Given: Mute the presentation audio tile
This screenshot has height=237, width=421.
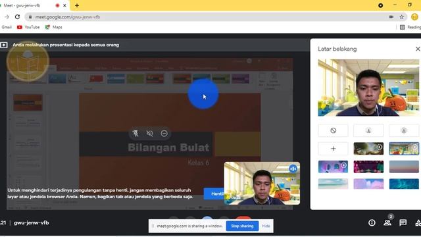Looking at the screenshot, I should (150, 133).
